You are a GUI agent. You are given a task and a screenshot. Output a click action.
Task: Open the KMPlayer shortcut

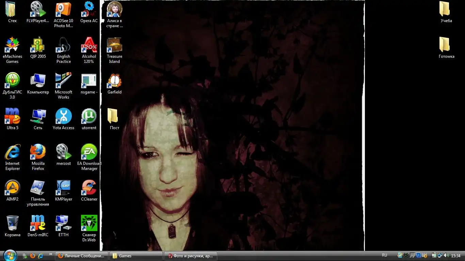point(63,188)
